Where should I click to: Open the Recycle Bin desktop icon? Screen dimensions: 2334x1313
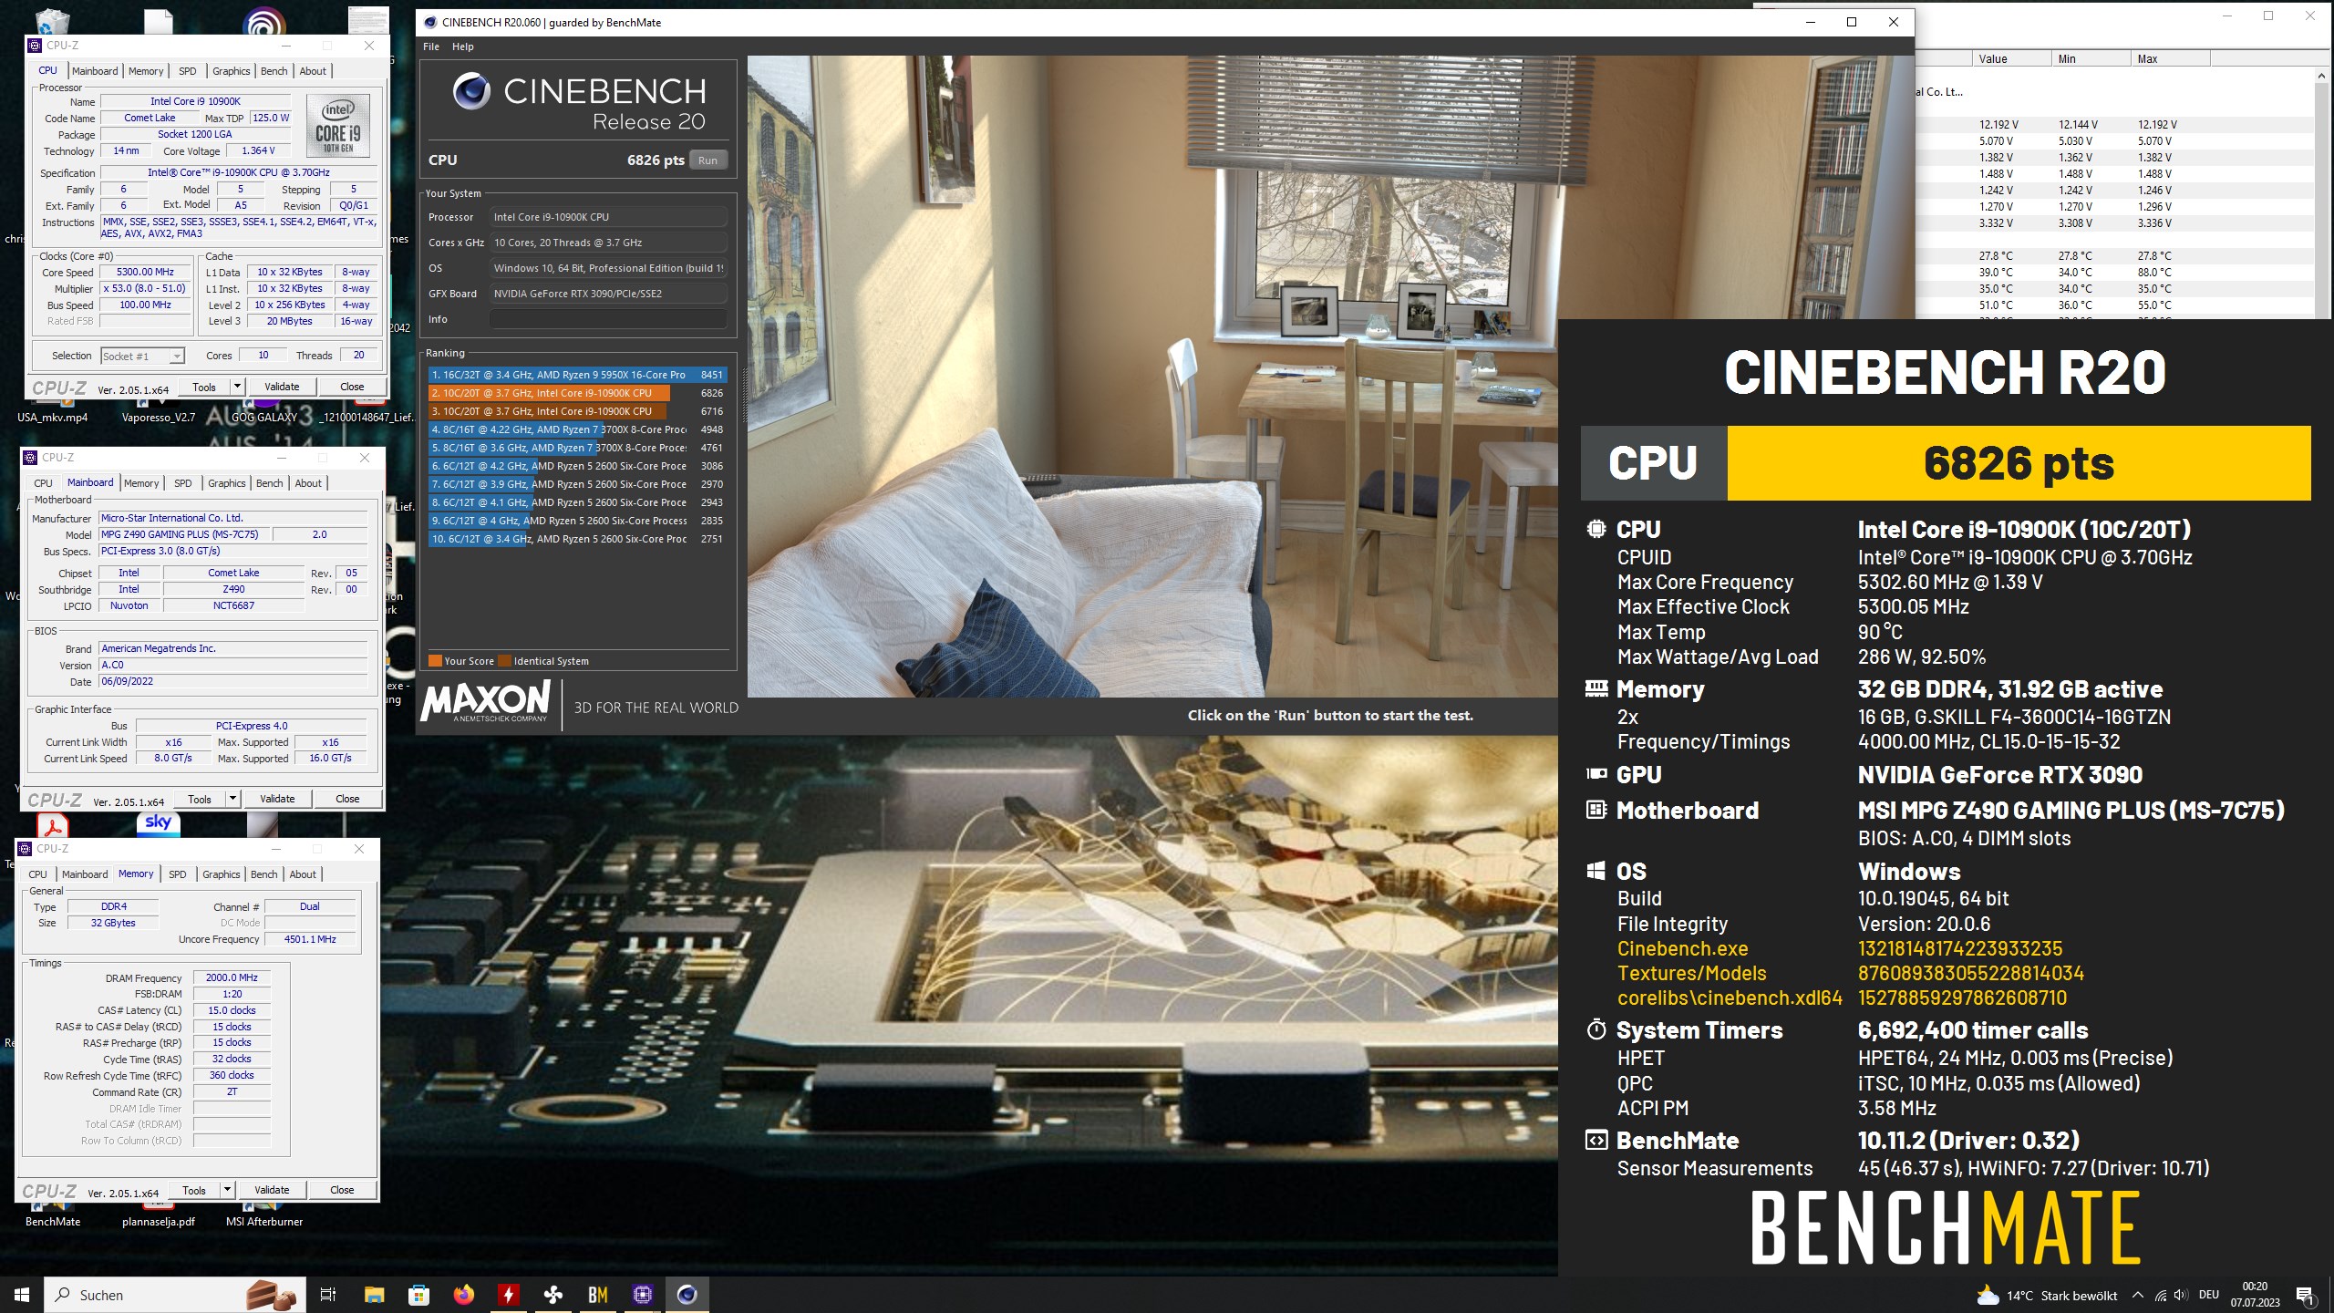click(52, 20)
